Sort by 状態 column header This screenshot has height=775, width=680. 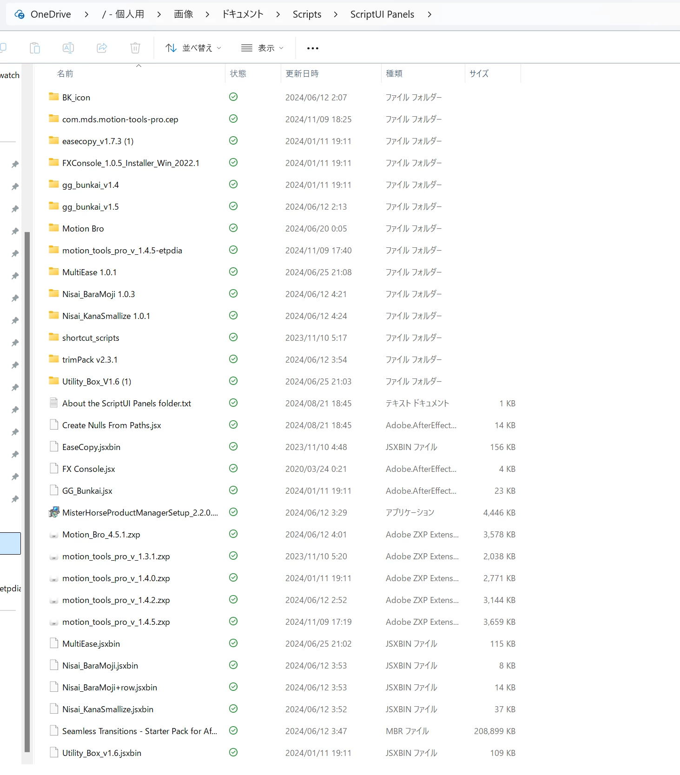coord(238,73)
